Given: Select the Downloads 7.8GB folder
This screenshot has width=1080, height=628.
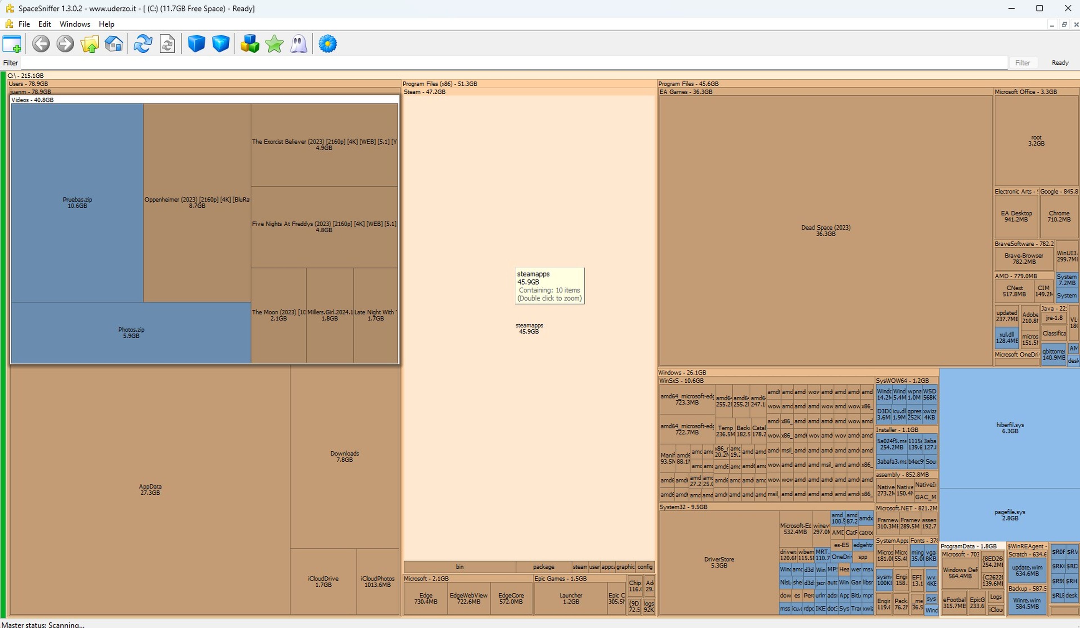Looking at the screenshot, I should pyautogui.click(x=345, y=457).
